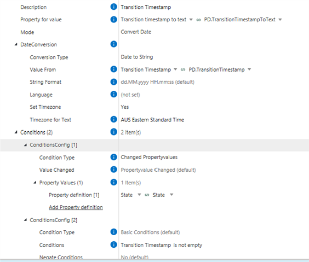This screenshot has height=262, width=309.
Task: Open info icon next to Value Changed
Action: pyautogui.click(x=114, y=170)
